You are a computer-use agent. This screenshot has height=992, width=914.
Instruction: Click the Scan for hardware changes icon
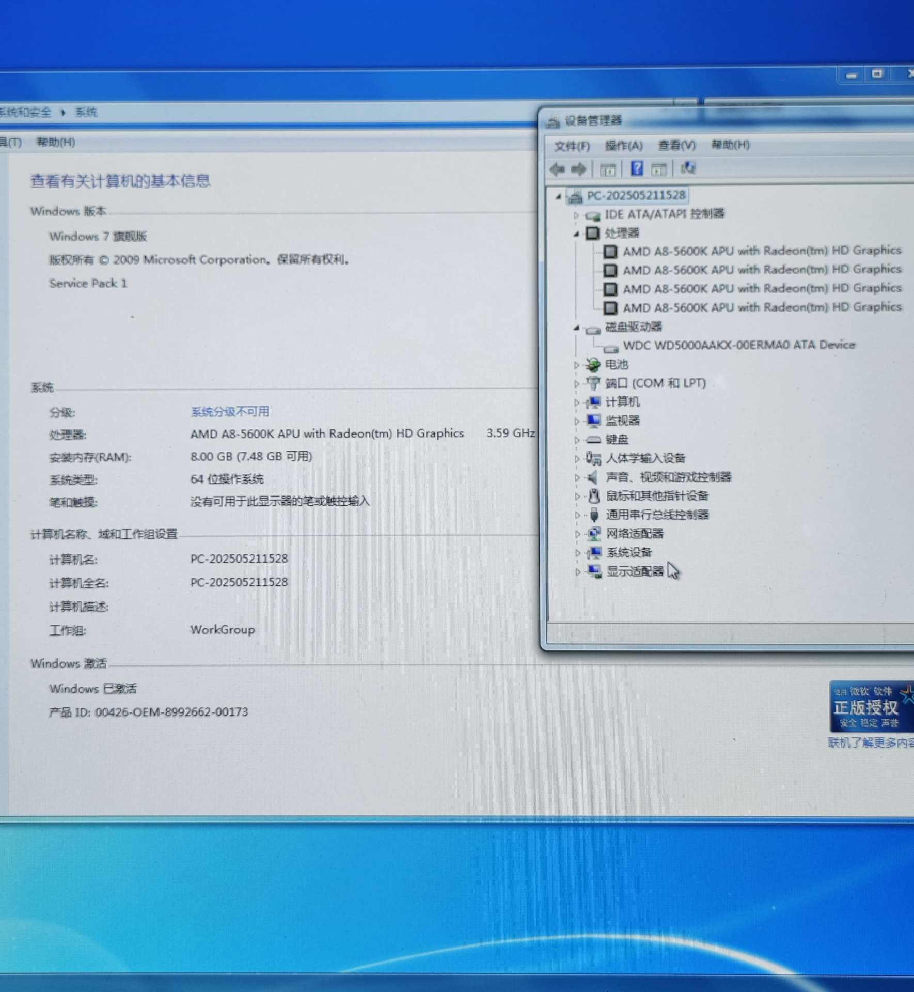(688, 167)
